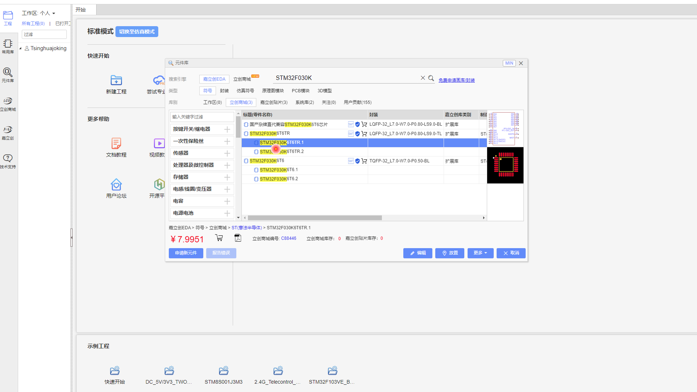Click verified shield icon in 国产杂牌 row
This screenshot has width=697, height=392.
pyautogui.click(x=358, y=124)
